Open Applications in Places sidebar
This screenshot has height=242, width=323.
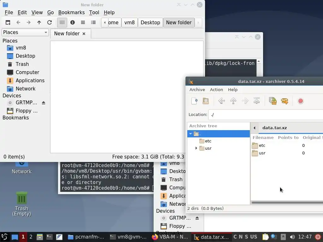[x=30, y=80]
